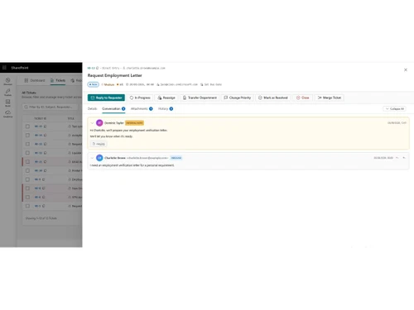Click Mark as Resolved button
This screenshot has width=414, height=310.
click(x=272, y=98)
